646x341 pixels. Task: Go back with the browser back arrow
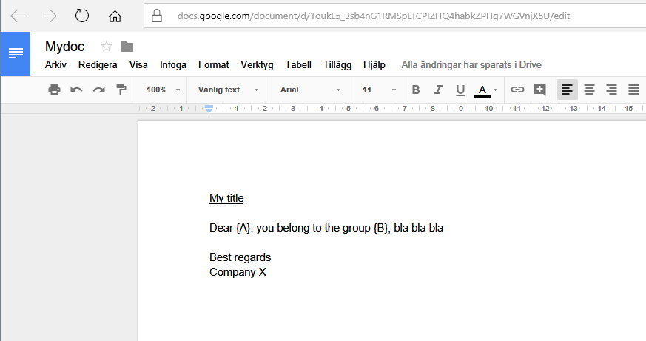click(x=17, y=16)
